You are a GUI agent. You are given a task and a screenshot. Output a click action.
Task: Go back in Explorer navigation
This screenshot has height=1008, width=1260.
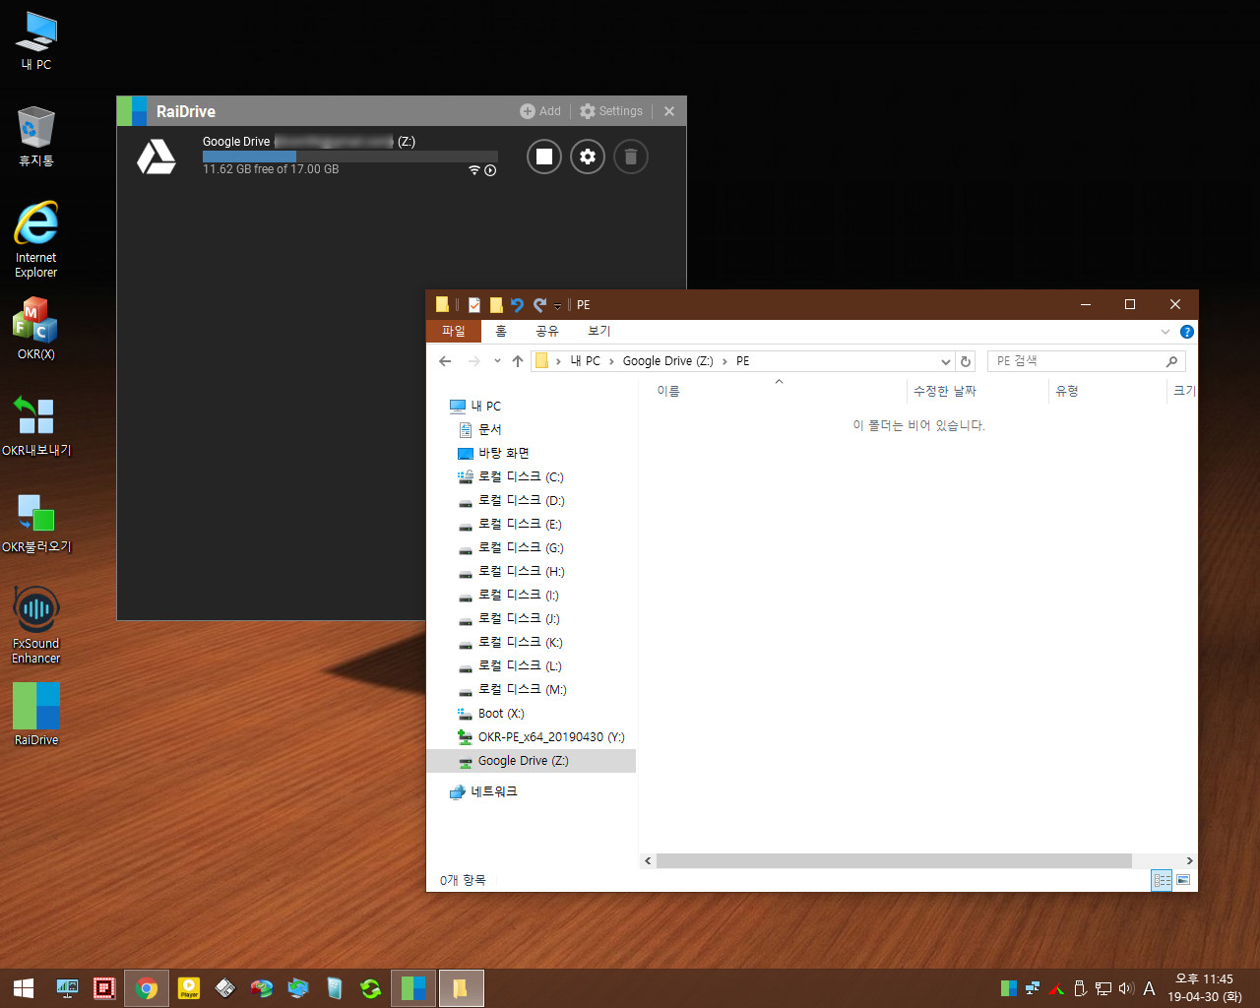tap(445, 361)
